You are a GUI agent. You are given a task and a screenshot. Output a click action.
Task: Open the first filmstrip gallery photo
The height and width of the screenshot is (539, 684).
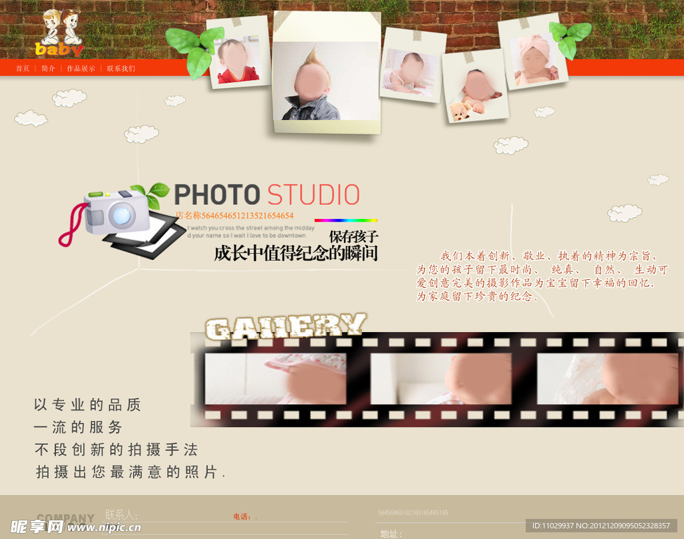point(275,379)
